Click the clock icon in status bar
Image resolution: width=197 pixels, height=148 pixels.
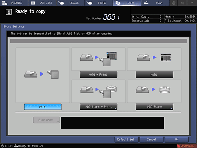click(x=3, y=146)
